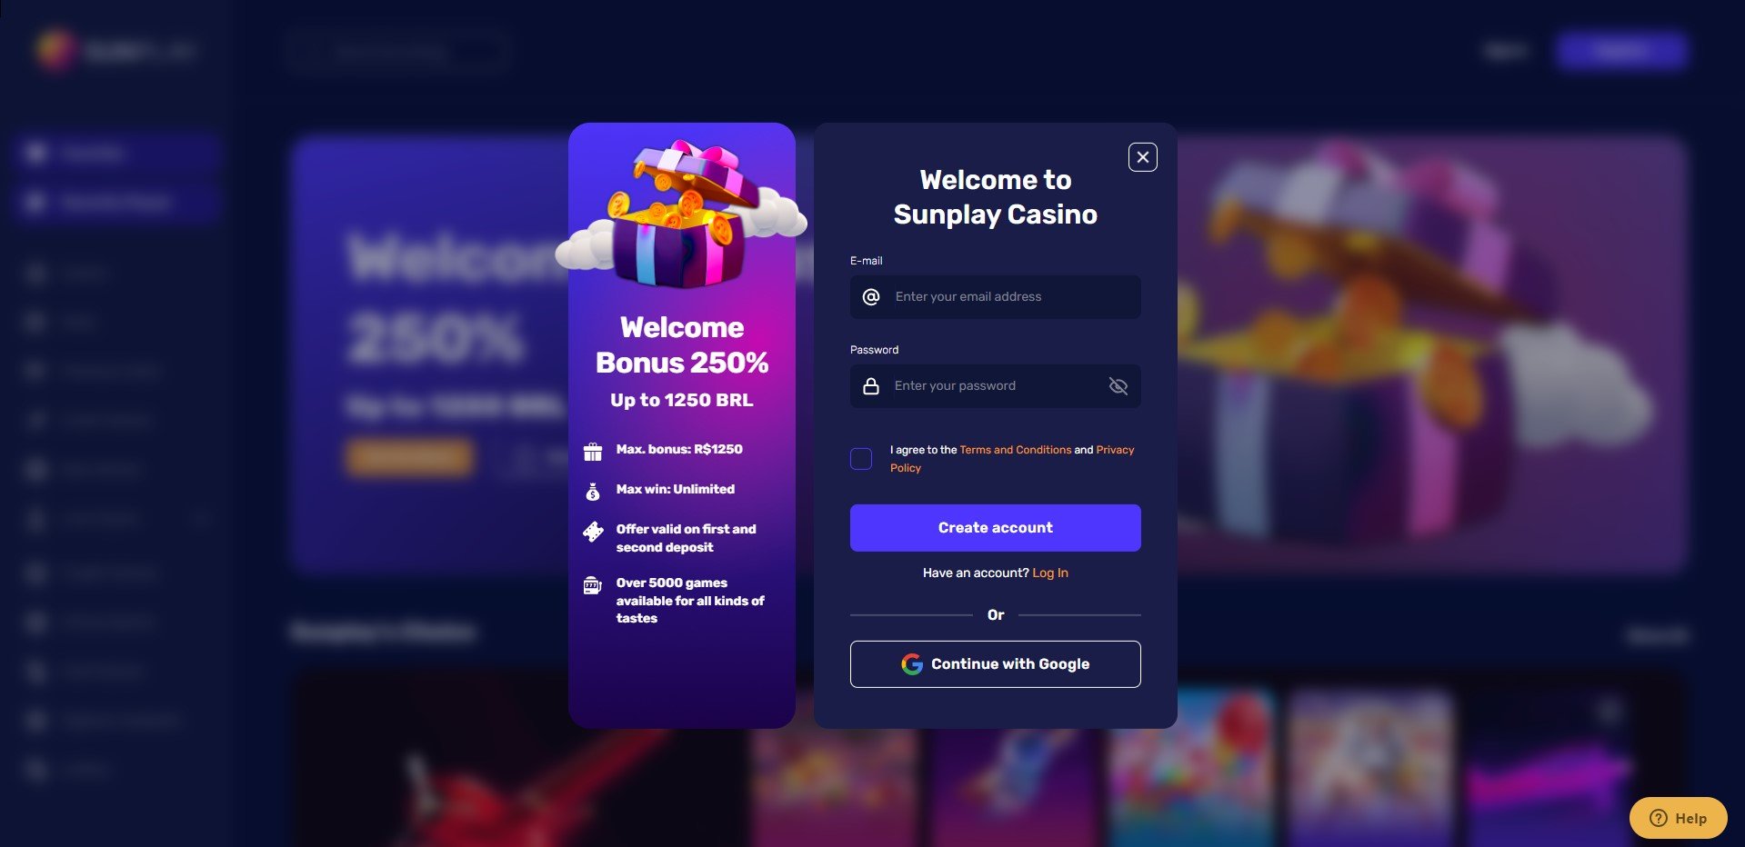Click the slot machine icon beside Over 5000 games
1745x847 pixels.
[593, 585]
